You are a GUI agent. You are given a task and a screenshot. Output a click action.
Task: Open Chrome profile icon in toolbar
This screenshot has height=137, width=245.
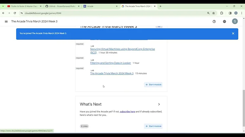(236, 13)
